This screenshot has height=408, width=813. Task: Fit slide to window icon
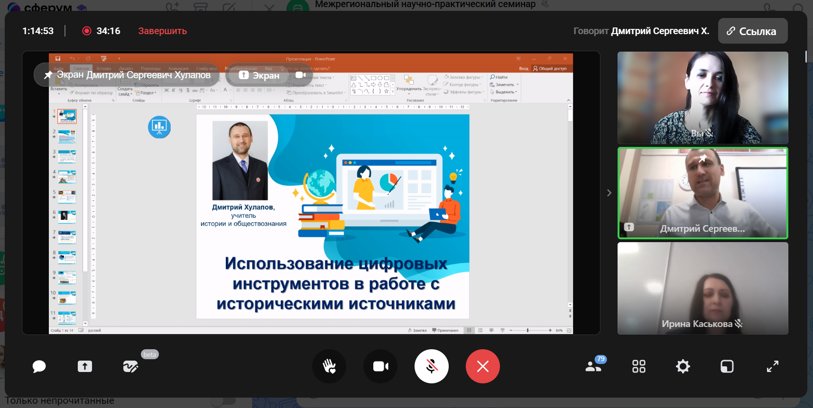tap(569, 330)
